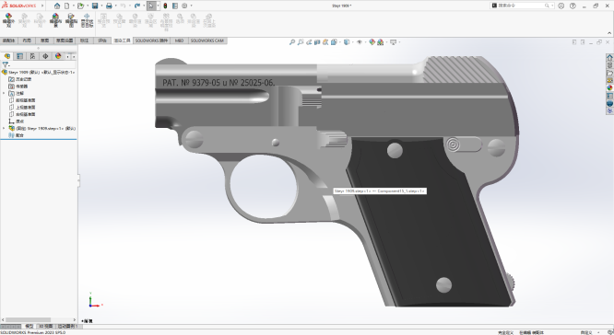614x335 pixels.
Task: Save the document with floppy icon
Action: point(95,6)
